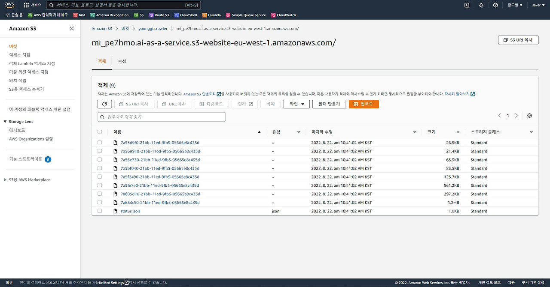
Task: Open 버킷 in the sidebar
Action: (13, 46)
